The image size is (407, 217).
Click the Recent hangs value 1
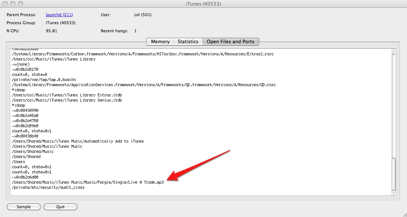pyautogui.click(x=136, y=31)
